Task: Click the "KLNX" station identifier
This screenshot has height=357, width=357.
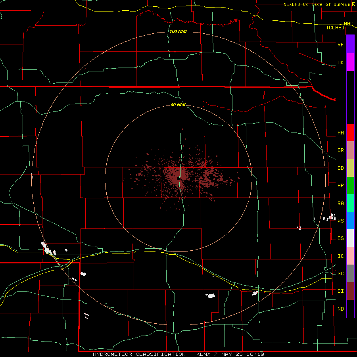Action: coord(203,354)
